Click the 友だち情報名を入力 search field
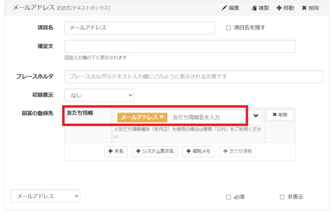The height and width of the screenshot is (212, 331). coord(207,117)
